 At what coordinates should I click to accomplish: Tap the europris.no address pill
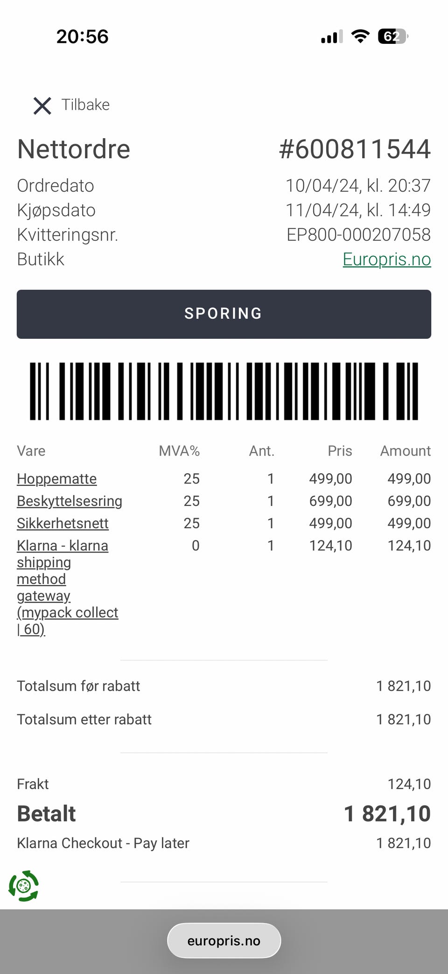click(224, 940)
